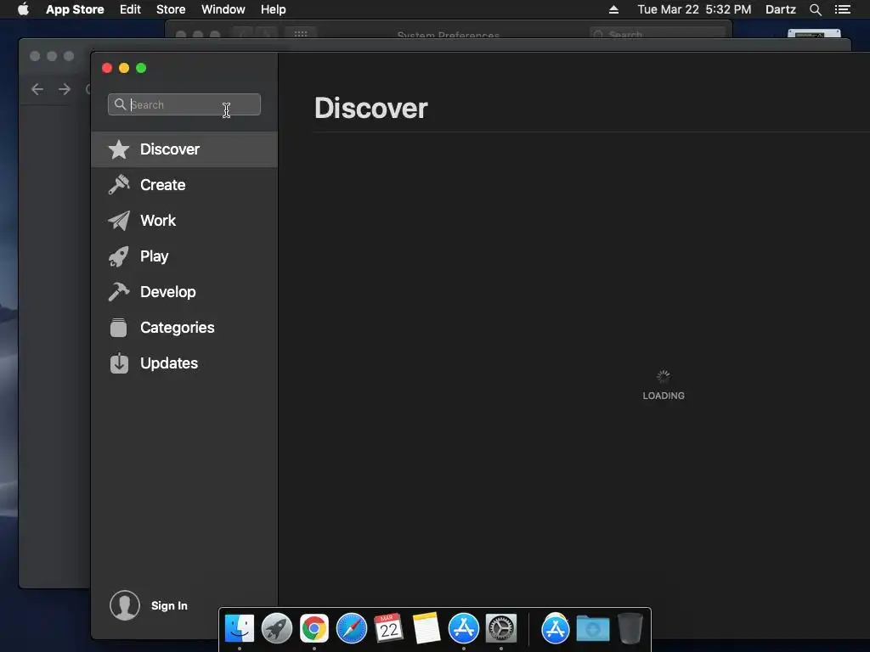
Task: Close the App Store window
Action: pyautogui.click(x=107, y=68)
